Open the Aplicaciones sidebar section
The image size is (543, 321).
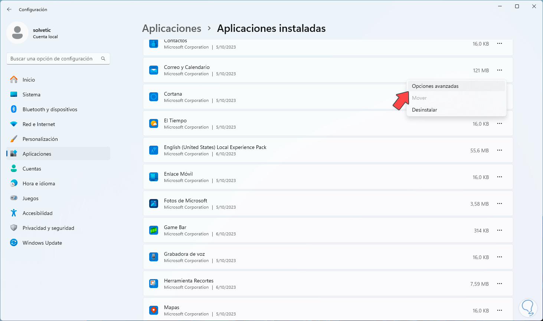click(x=58, y=153)
